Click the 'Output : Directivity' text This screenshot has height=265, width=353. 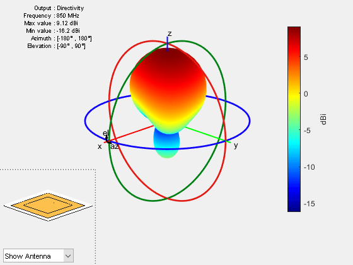click(x=59, y=8)
